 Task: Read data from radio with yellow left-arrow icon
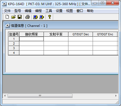[x=35, y=17]
